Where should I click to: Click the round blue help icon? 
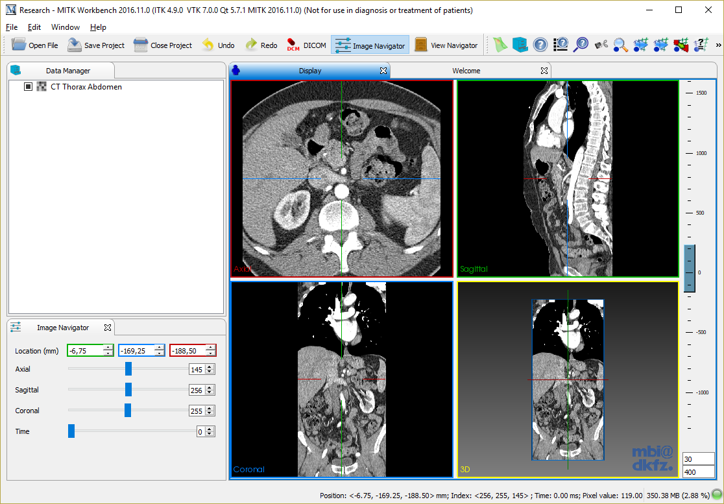pos(540,45)
